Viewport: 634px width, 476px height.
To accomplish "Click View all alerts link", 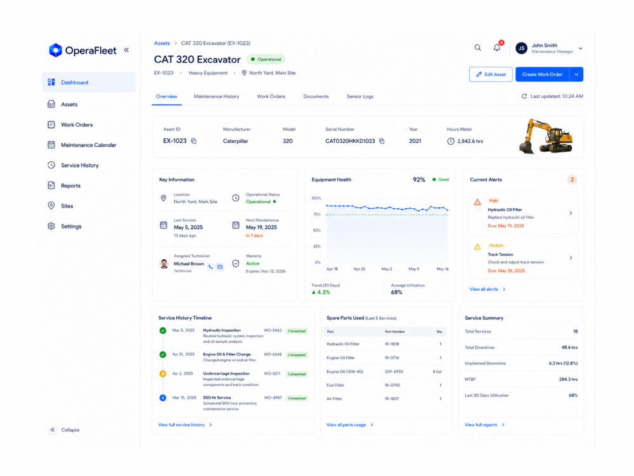I will [x=487, y=289].
